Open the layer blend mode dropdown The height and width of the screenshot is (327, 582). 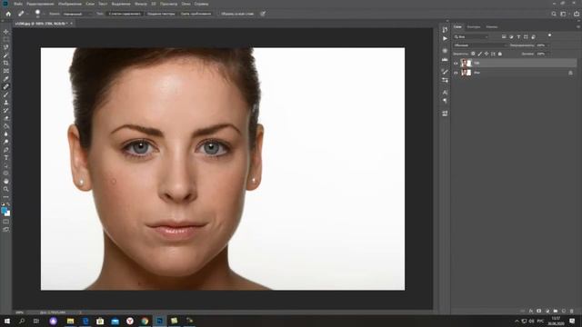[480, 45]
